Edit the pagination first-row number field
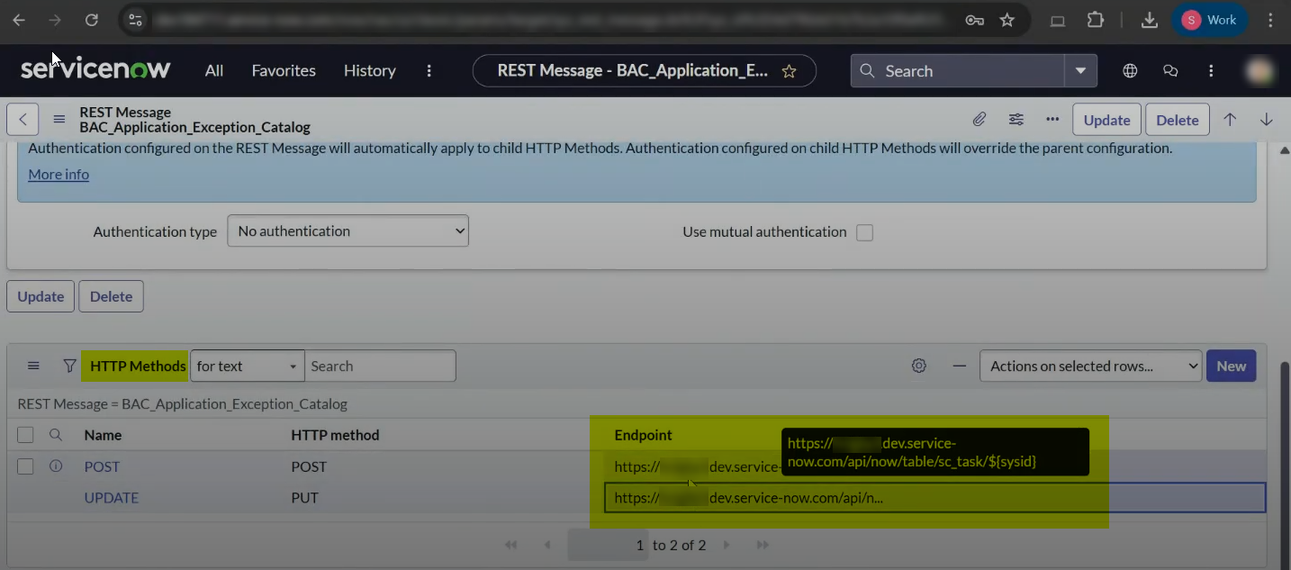This screenshot has width=1291, height=570. [x=608, y=545]
